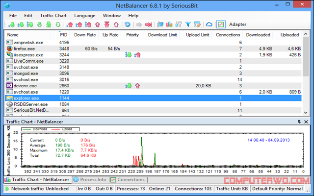Click the Adapter toolbar button
This screenshot has width=314, height=196.
[x=237, y=24]
